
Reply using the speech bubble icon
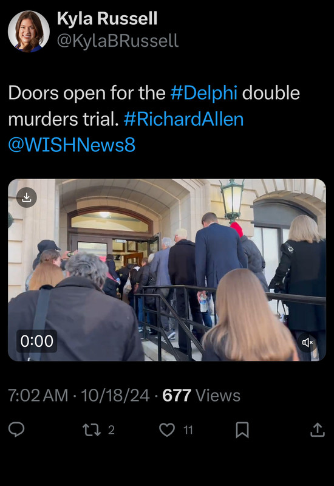point(16,430)
